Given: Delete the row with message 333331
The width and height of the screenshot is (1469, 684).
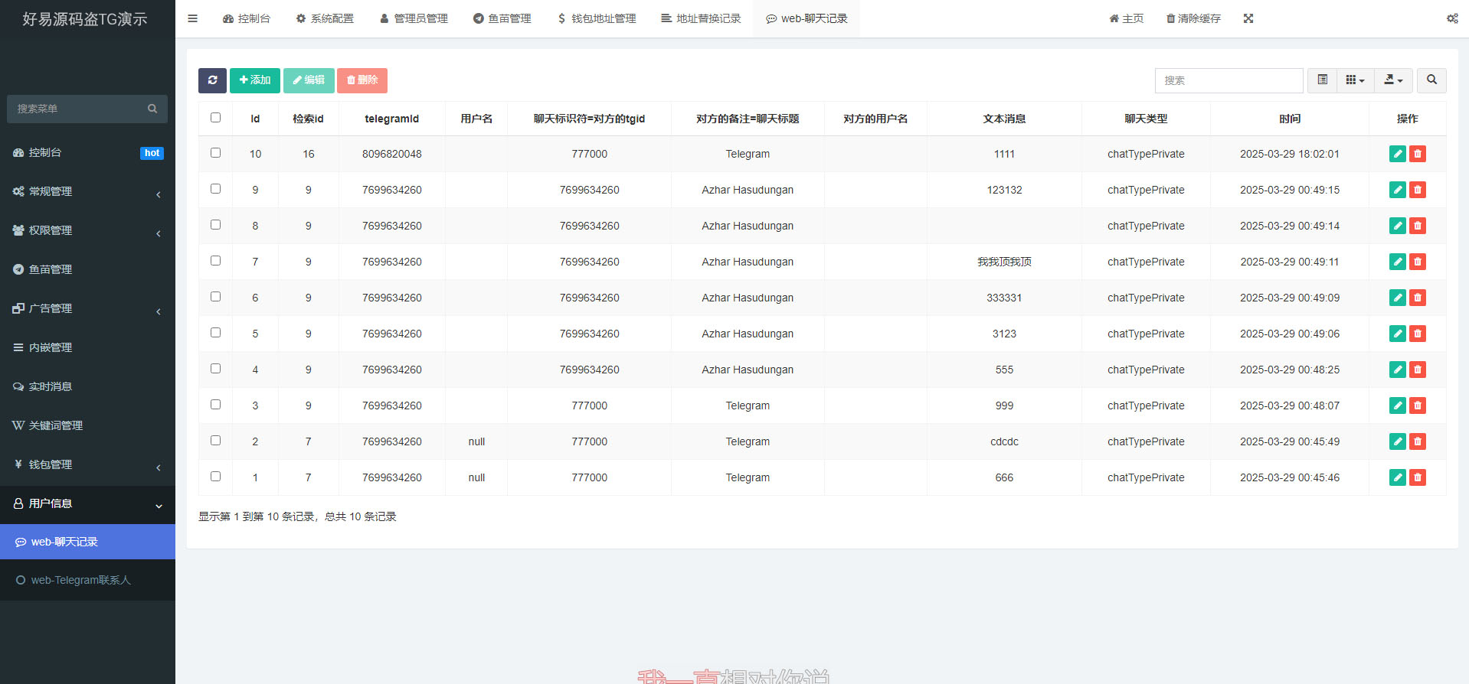Looking at the screenshot, I should (1418, 298).
